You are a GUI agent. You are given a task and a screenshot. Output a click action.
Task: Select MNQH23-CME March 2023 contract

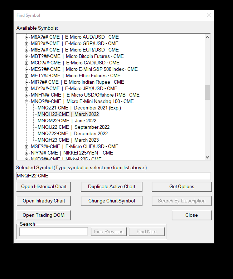click(68, 140)
